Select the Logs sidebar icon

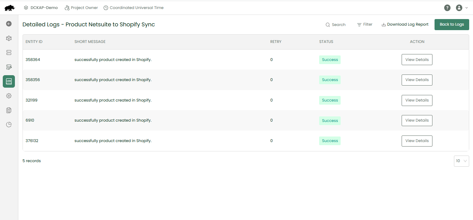coord(9,81)
